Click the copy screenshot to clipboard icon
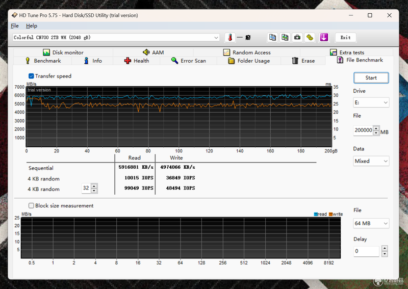This screenshot has height=289, width=408. click(285, 37)
